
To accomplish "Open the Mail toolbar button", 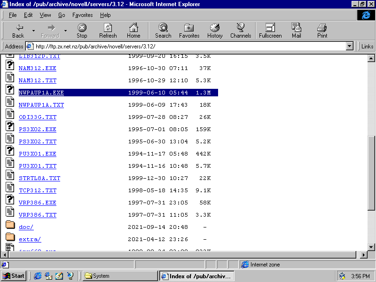I will [297, 31].
